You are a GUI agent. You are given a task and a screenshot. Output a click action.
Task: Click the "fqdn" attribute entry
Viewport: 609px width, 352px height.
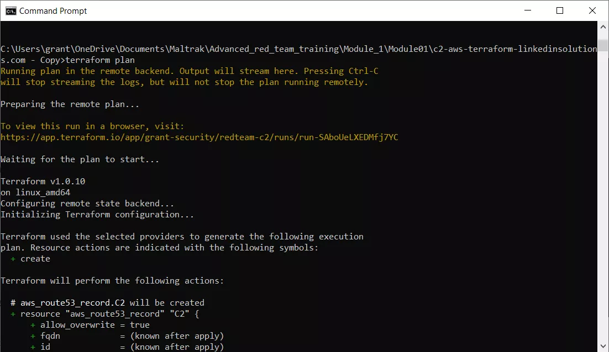[x=50, y=335]
